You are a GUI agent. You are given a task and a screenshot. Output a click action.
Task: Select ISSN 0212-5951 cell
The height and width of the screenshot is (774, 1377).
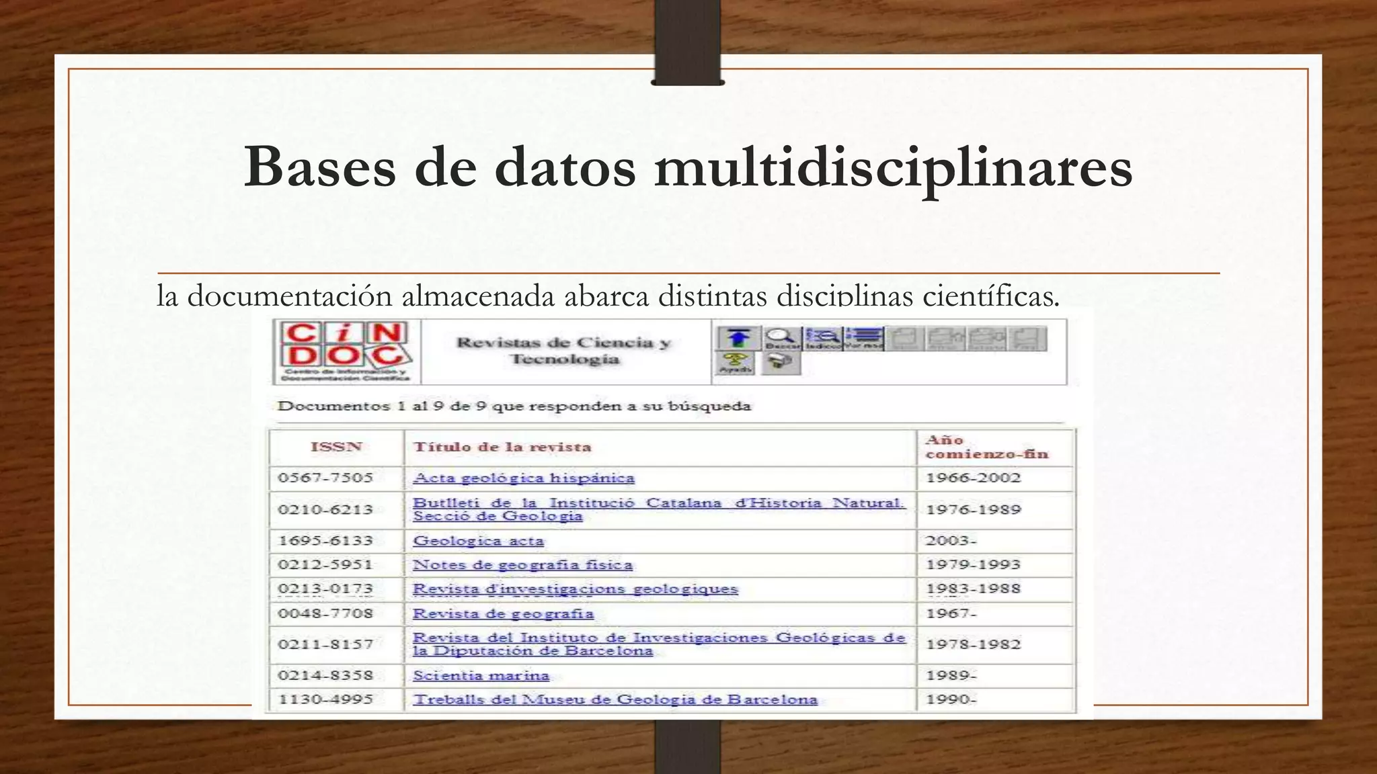click(336, 565)
